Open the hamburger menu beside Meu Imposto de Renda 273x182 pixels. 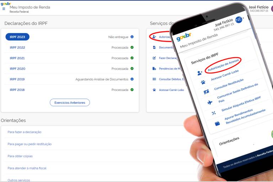pos(4,9)
